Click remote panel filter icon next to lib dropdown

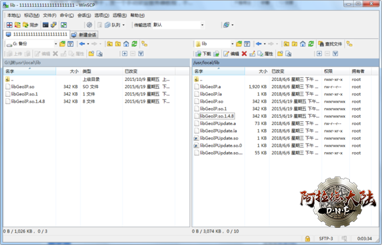(x=247, y=44)
